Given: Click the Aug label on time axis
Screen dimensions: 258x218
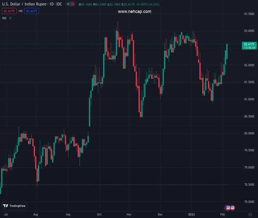Looking at the screenshot, I should (35, 215).
